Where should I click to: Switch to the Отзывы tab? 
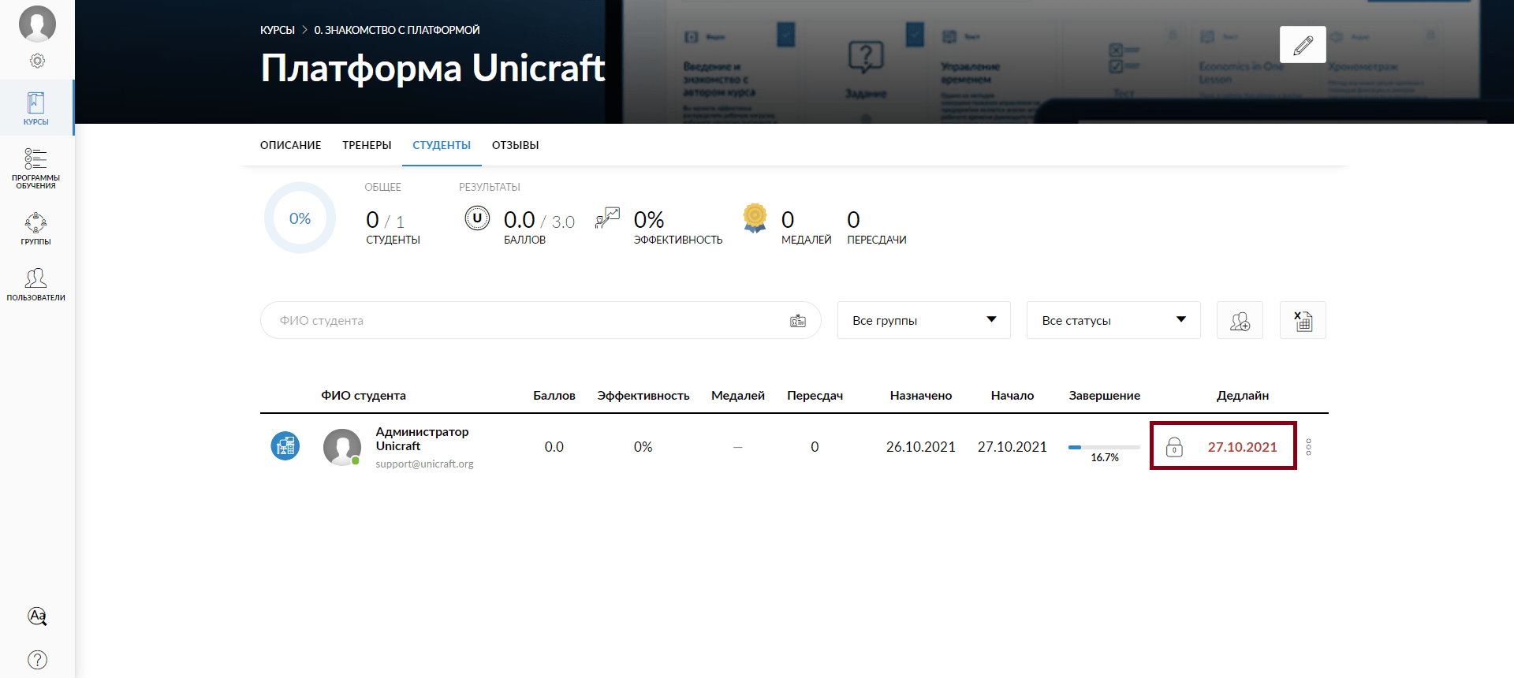(x=515, y=145)
